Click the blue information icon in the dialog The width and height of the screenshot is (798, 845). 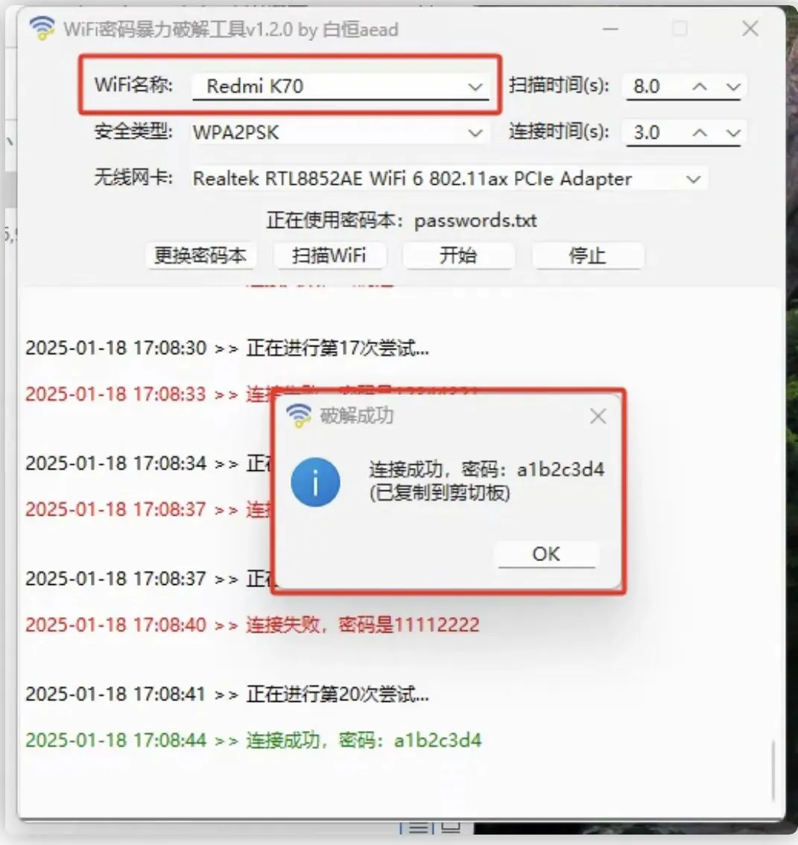(x=315, y=482)
